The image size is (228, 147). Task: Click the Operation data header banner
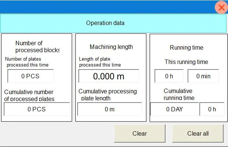click(x=113, y=23)
